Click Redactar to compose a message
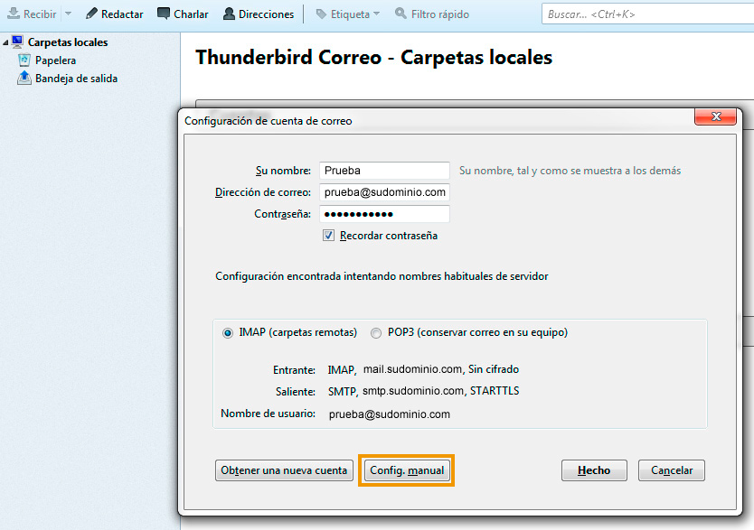Screen dimensions: 754x530 coord(115,14)
